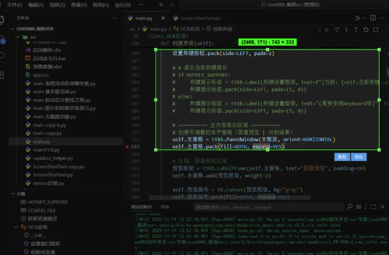Open app.ico in the explorer
This screenshot has height=255, width=389.
click(x=41, y=75)
